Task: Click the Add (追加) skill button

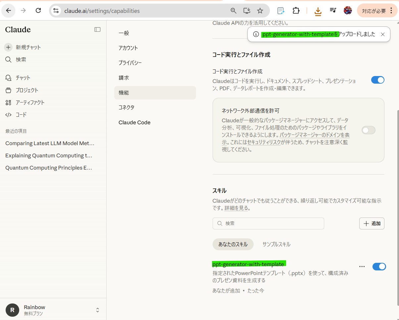Action: pyautogui.click(x=372, y=223)
